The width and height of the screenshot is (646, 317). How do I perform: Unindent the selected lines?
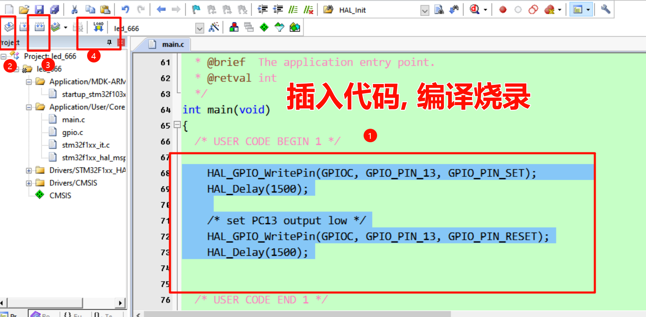(278, 10)
